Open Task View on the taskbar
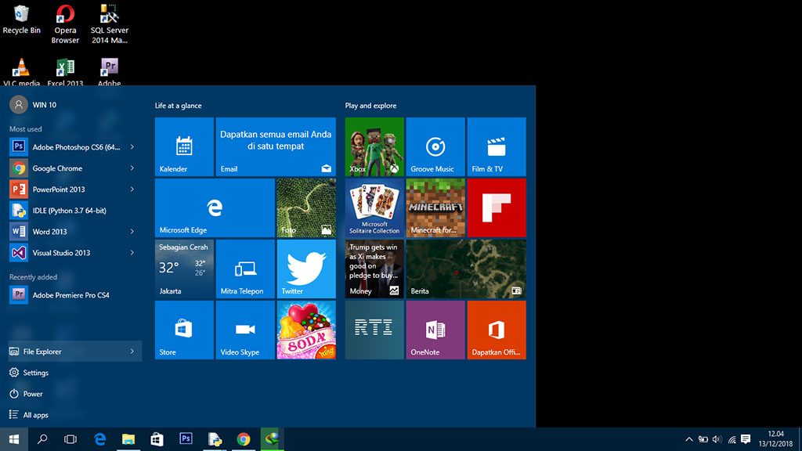Viewport: 802px width, 451px height. (70, 439)
